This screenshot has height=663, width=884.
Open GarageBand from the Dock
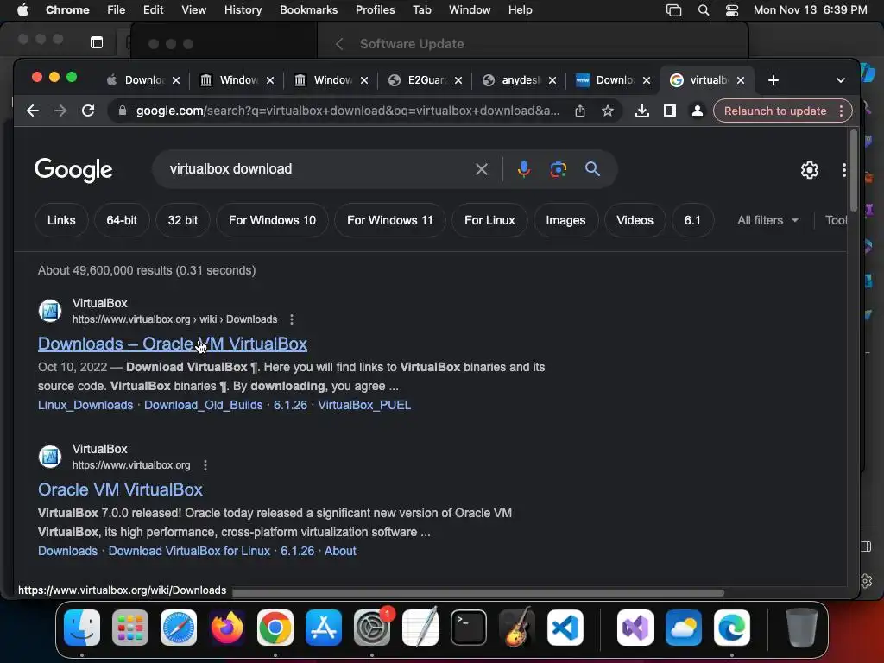pyautogui.click(x=517, y=628)
